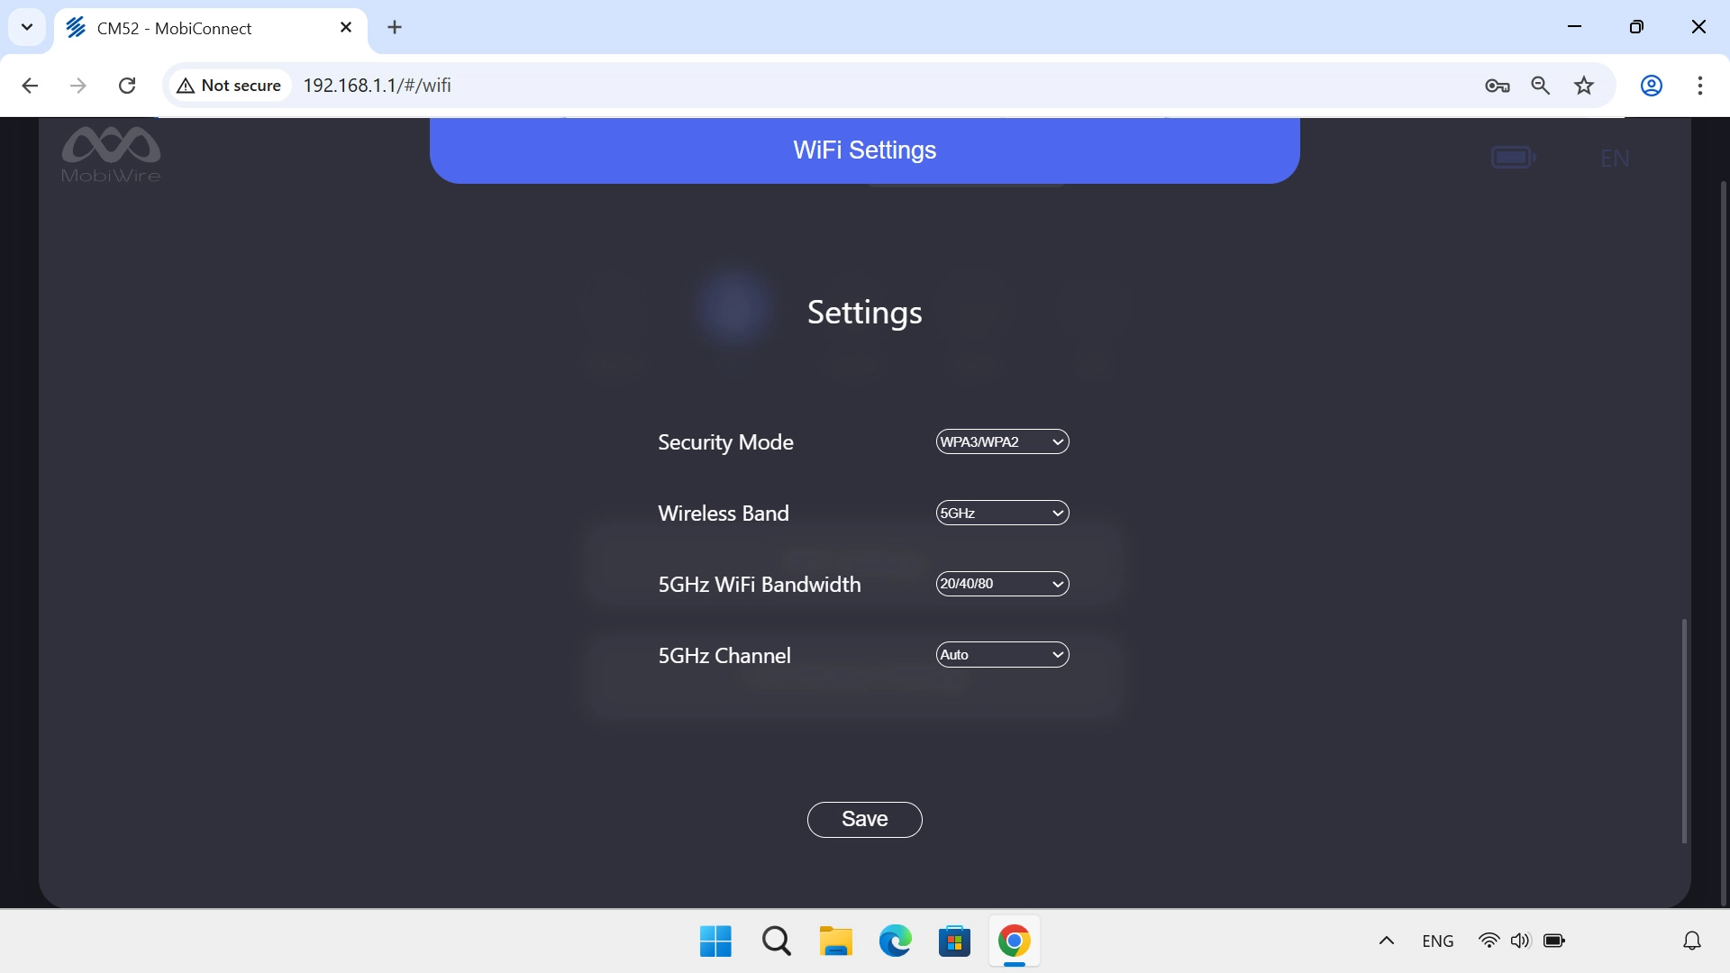Open Chrome's three-dot menu
The width and height of the screenshot is (1730, 973).
pos(1700,86)
